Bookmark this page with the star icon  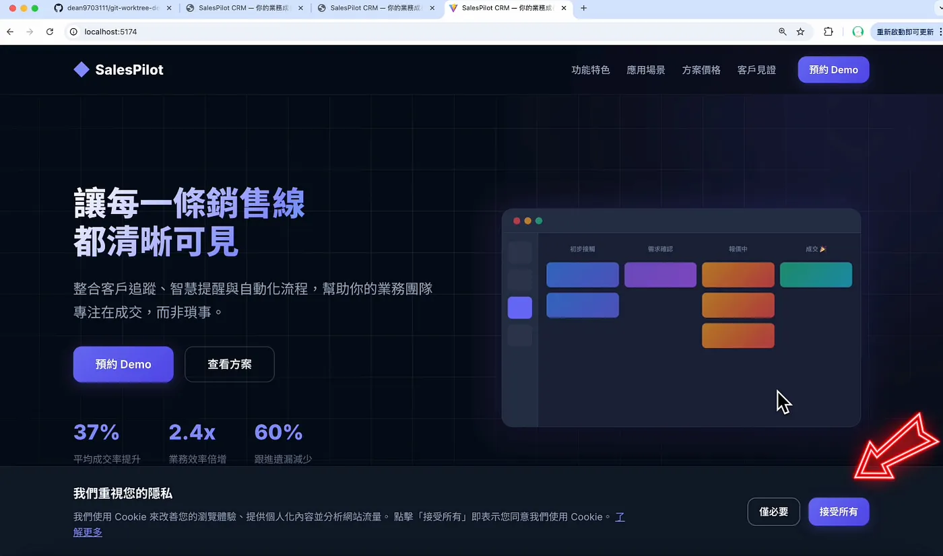800,32
